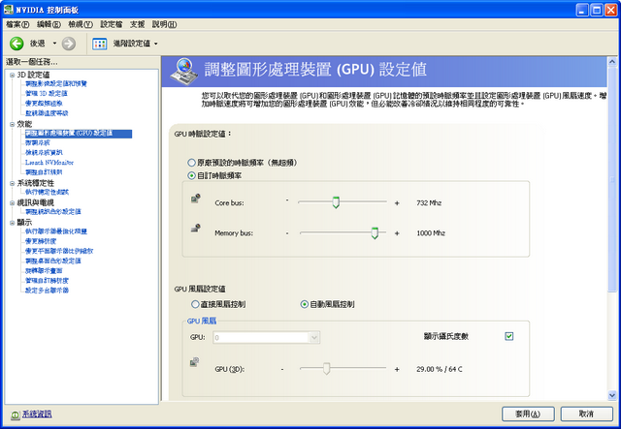This screenshot has height=429, width=621.
Task: Open the tree item just above Launch NVMonitor
Action: tap(44, 153)
